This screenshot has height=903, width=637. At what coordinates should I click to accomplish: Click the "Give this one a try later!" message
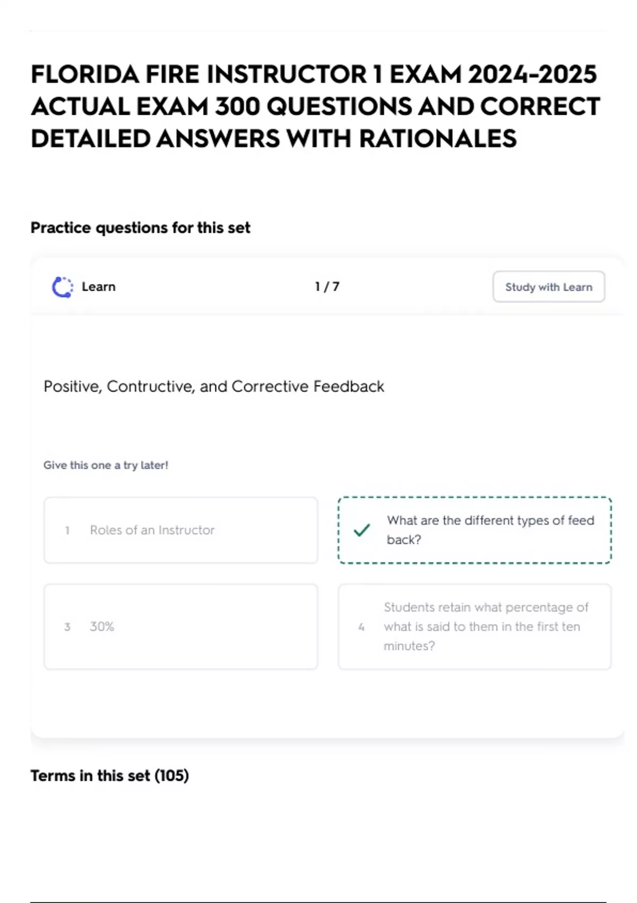pyautogui.click(x=106, y=465)
